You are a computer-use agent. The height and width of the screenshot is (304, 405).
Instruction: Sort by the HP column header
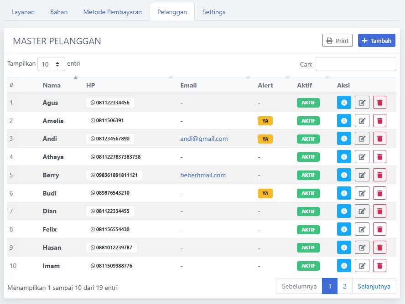(91, 85)
